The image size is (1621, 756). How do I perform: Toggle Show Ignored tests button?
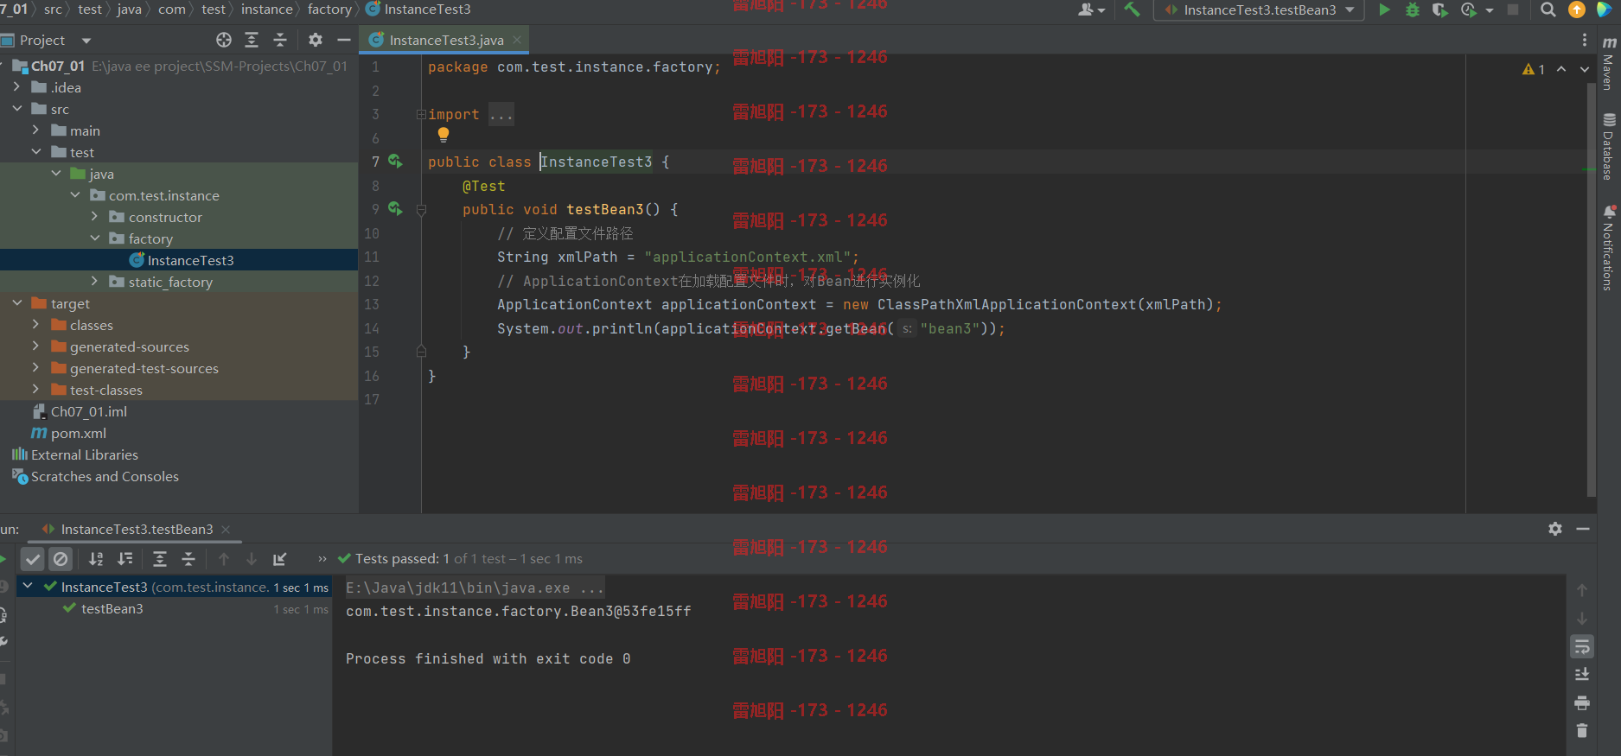(x=61, y=559)
